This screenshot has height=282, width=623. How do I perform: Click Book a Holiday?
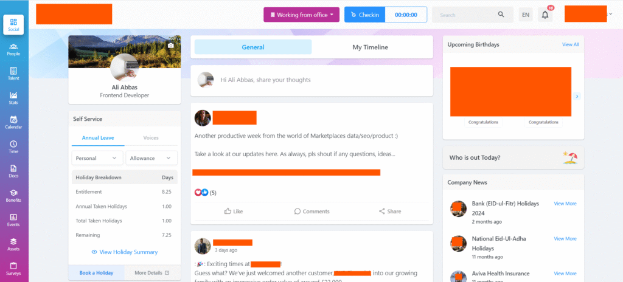click(x=97, y=273)
